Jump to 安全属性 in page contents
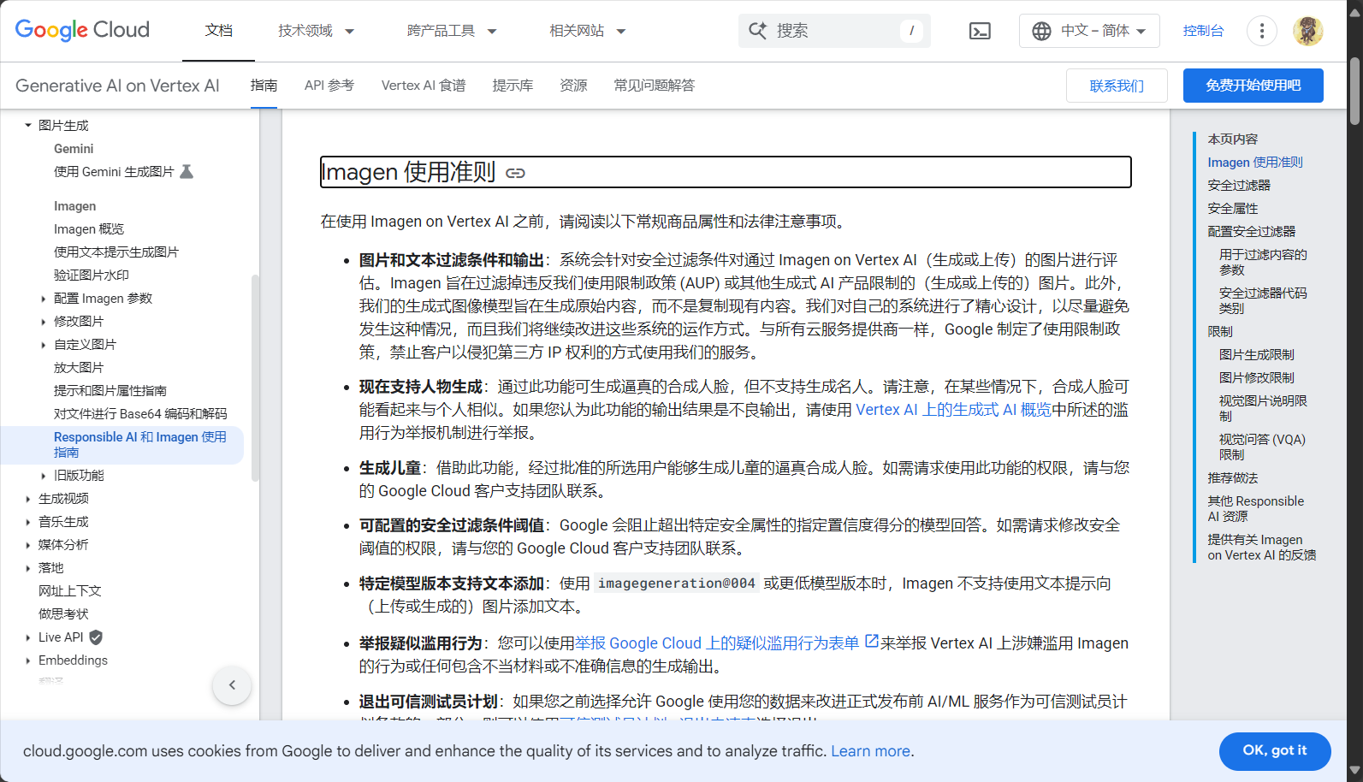The image size is (1363, 782). click(x=1233, y=208)
